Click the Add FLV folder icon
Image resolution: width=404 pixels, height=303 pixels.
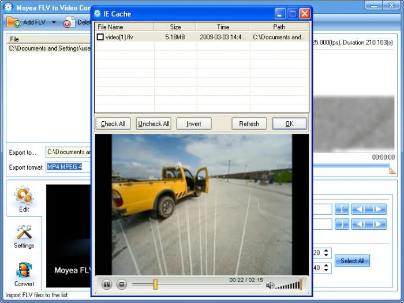[14, 22]
